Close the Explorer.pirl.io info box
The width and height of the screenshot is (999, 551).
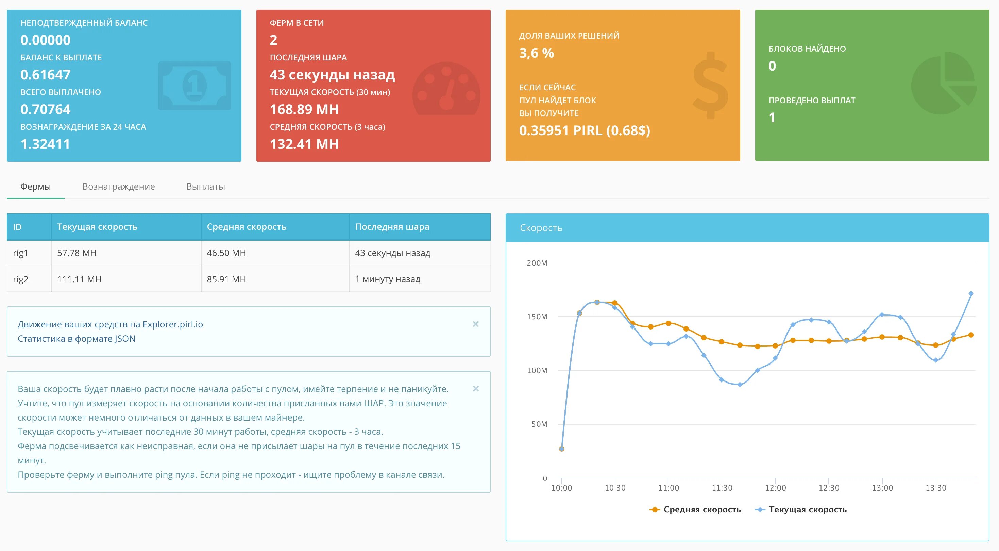click(475, 324)
